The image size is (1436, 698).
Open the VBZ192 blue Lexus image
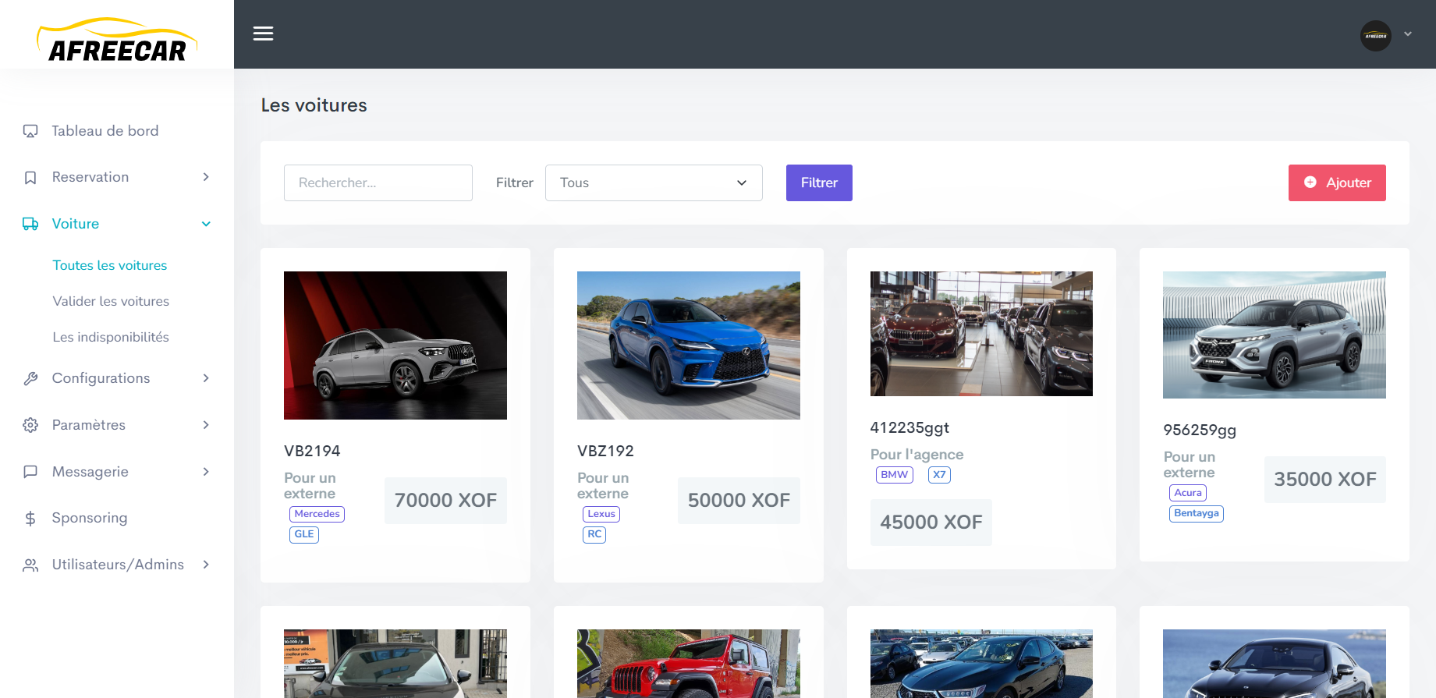click(x=689, y=345)
